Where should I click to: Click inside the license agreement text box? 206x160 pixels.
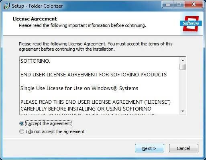pos(100,86)
